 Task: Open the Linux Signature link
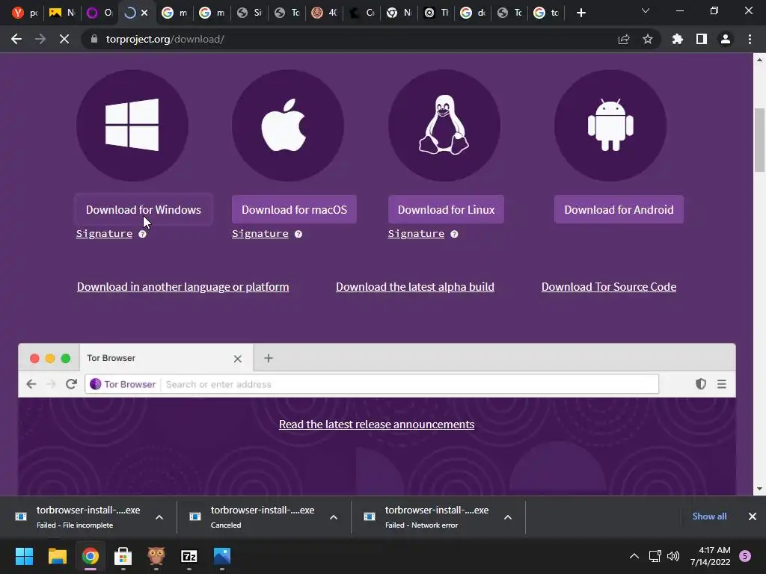416,234
